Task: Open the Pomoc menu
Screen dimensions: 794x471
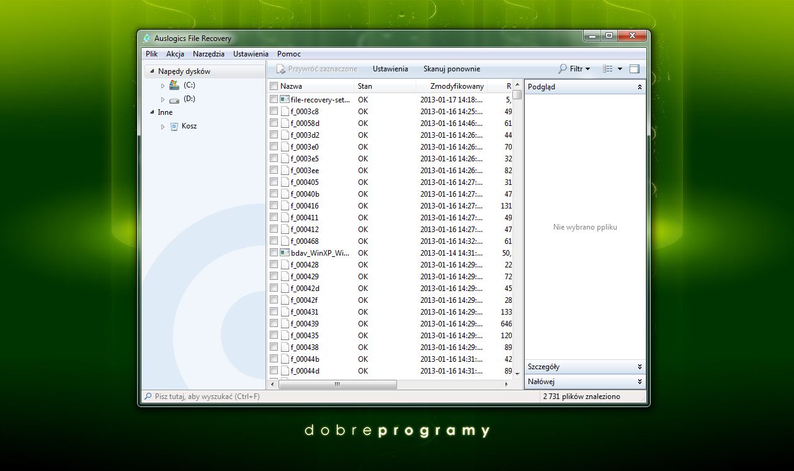Action: (x=289, y=54)
